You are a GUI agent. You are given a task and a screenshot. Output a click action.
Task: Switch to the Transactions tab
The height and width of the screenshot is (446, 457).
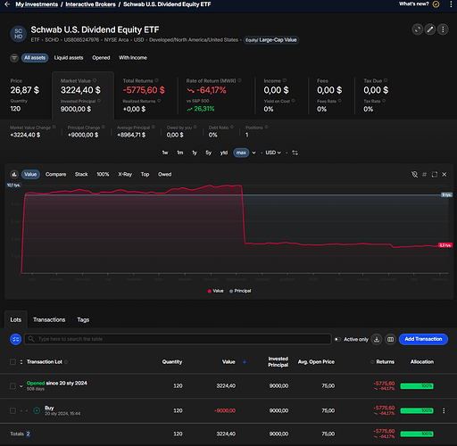click(49, 319)
